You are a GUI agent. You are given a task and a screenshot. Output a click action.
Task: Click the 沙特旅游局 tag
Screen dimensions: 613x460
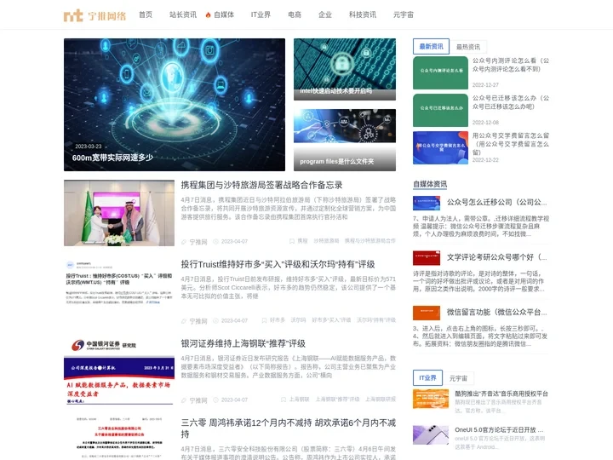pos(326,241)
